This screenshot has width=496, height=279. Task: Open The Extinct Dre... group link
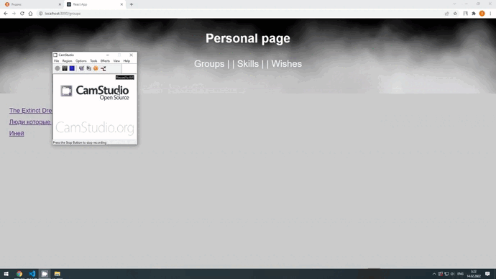tap(31, 111)
